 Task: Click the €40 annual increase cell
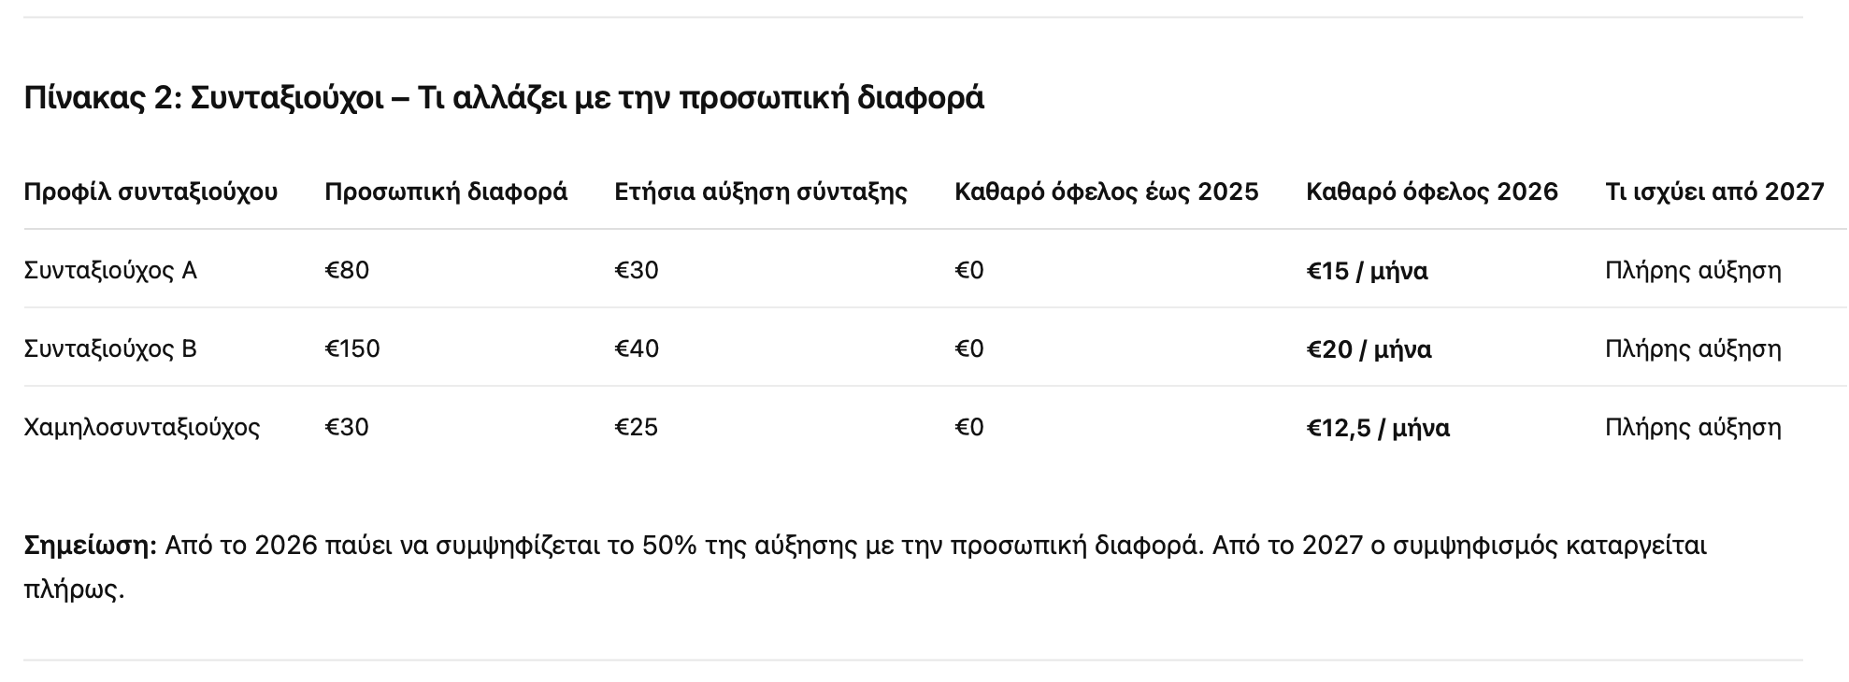pos(637,348)
